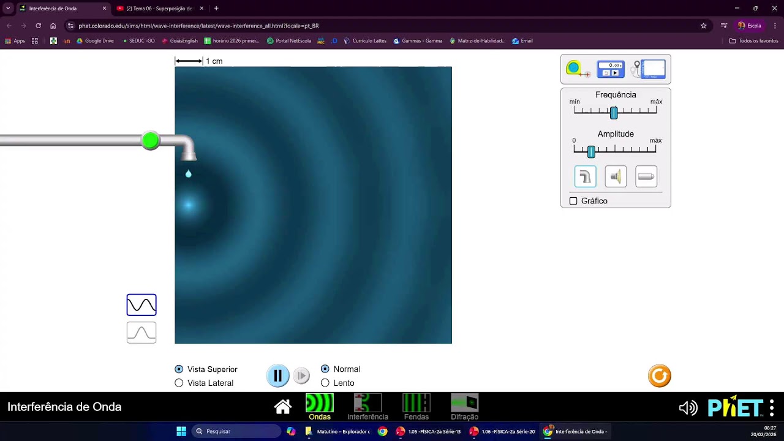
Task: Open the SEDUC -GO bookmark
Action: point(138,41)
